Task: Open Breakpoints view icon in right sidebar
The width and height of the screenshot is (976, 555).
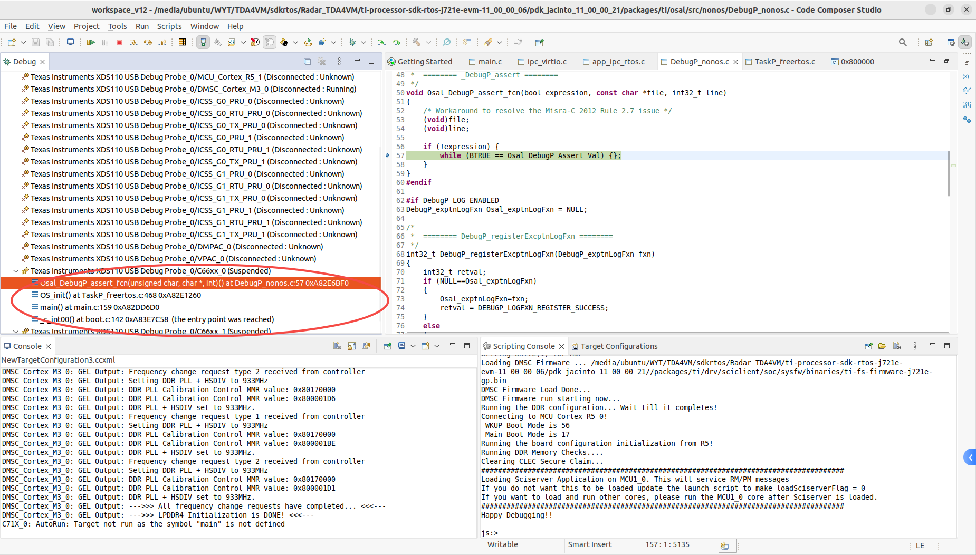Action: 967,119
